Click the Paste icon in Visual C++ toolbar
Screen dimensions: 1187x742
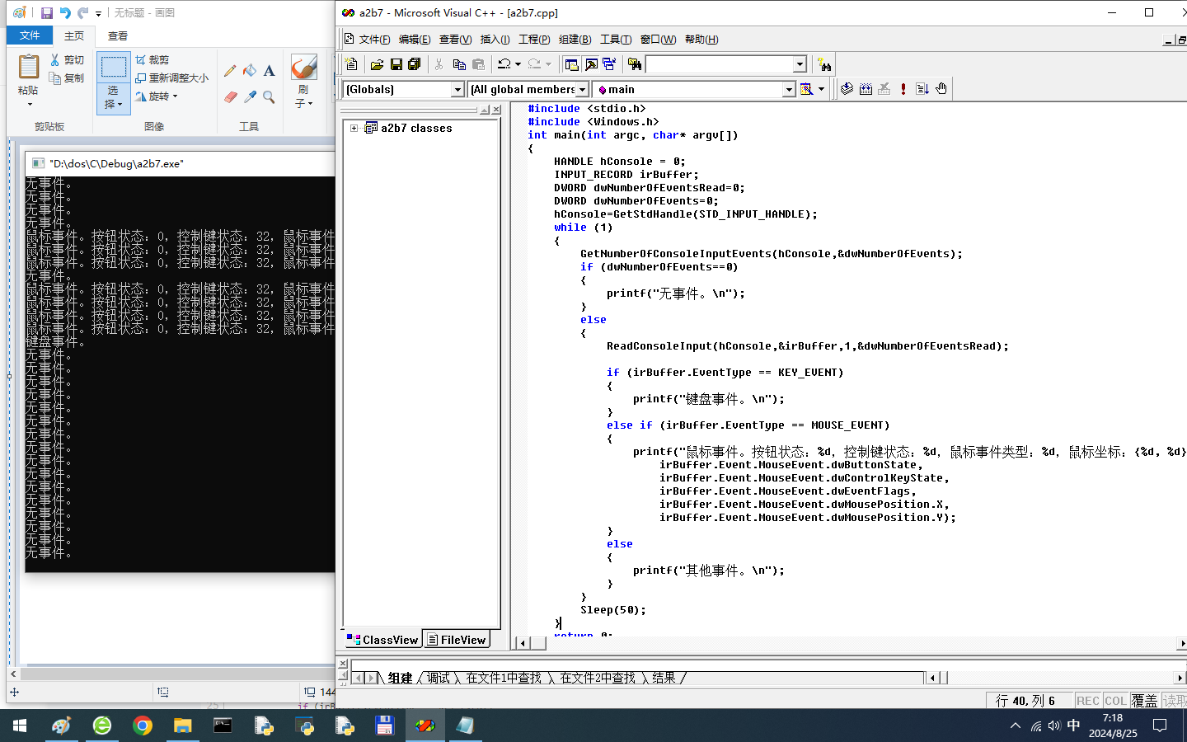478,64
